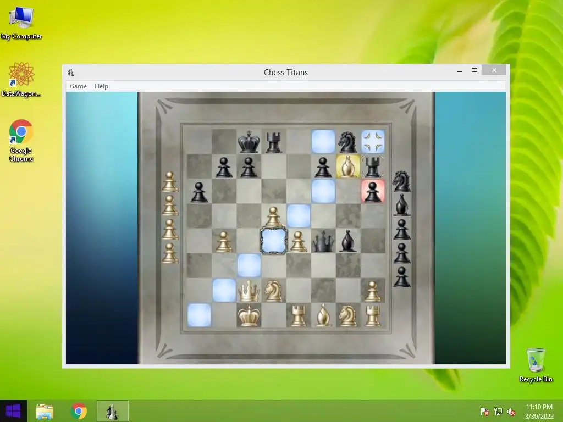Move bishop to bottom-left corner blue square

click(x=199, y=315)
